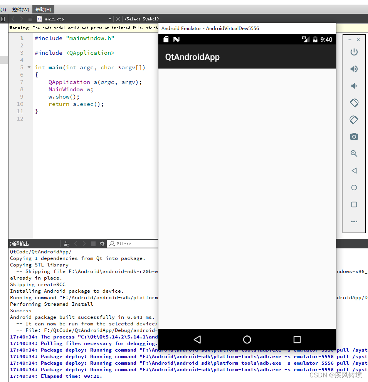Tap the Android Home navigation button
The height and width of the screenshot is (382, 368).
tap(247, 339)
